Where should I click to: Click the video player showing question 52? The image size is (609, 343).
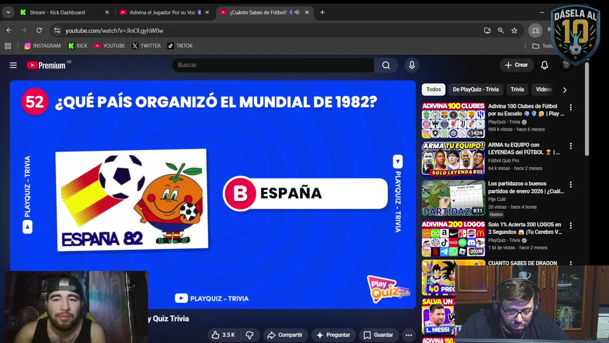click(213, 194)
